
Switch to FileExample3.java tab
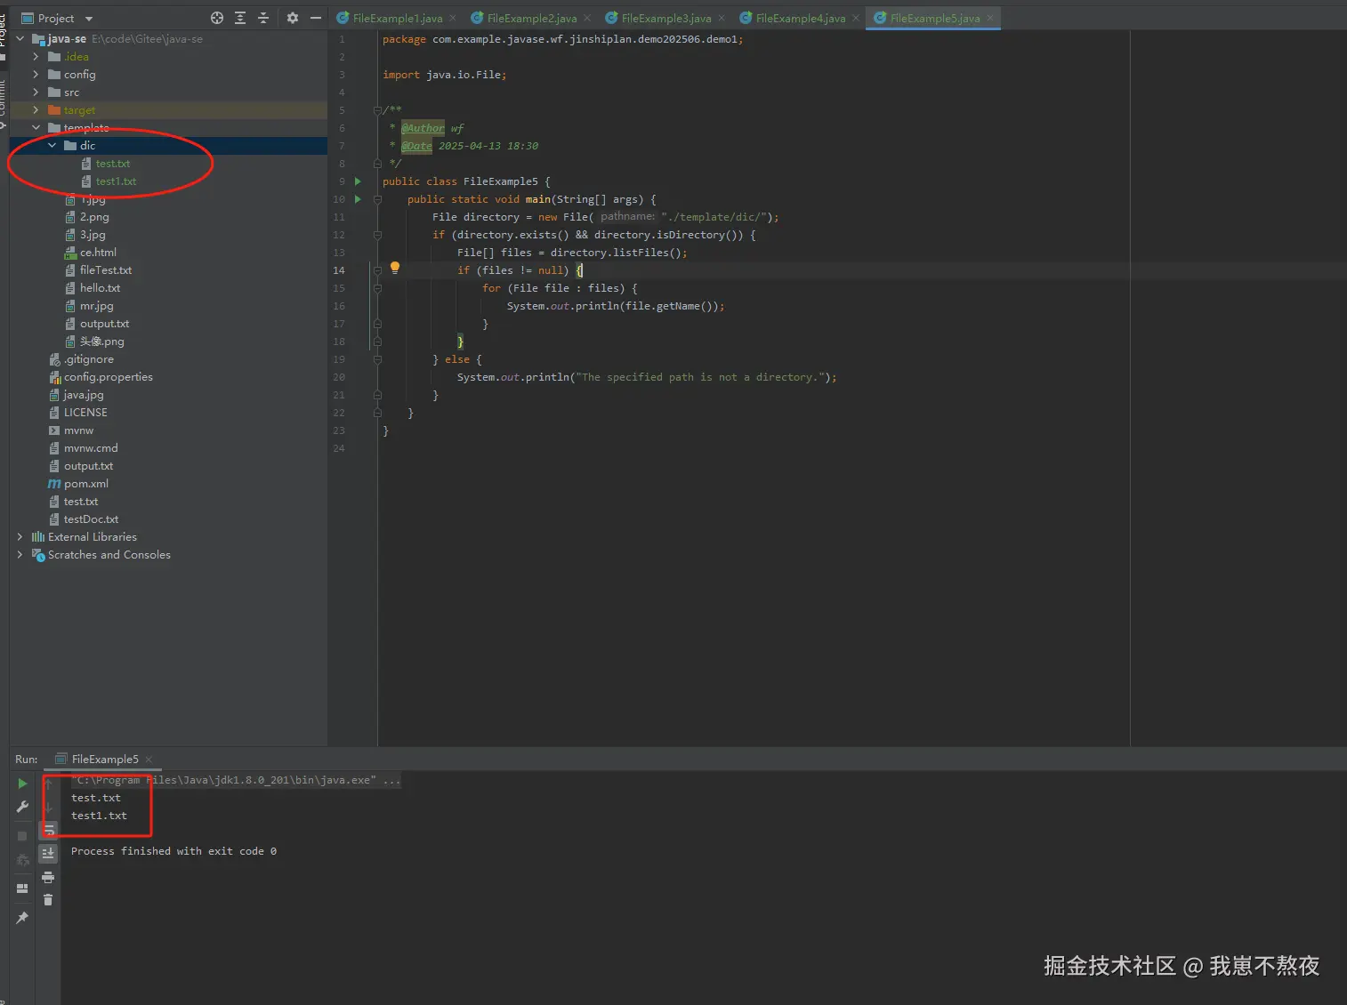coord(665,18)
